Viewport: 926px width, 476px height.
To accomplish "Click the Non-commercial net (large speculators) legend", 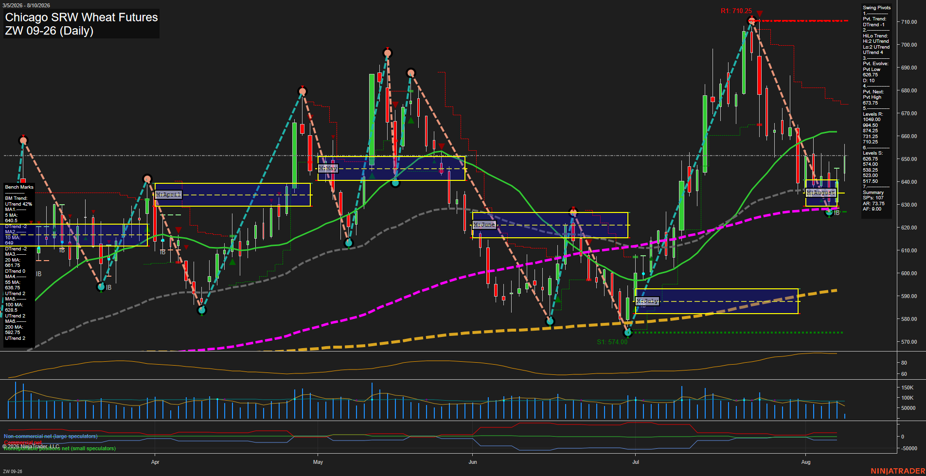I will pos(51,436).
